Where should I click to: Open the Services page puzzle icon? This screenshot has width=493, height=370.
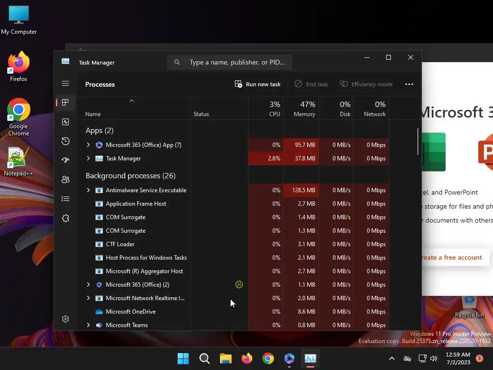[x=65, y=218]
